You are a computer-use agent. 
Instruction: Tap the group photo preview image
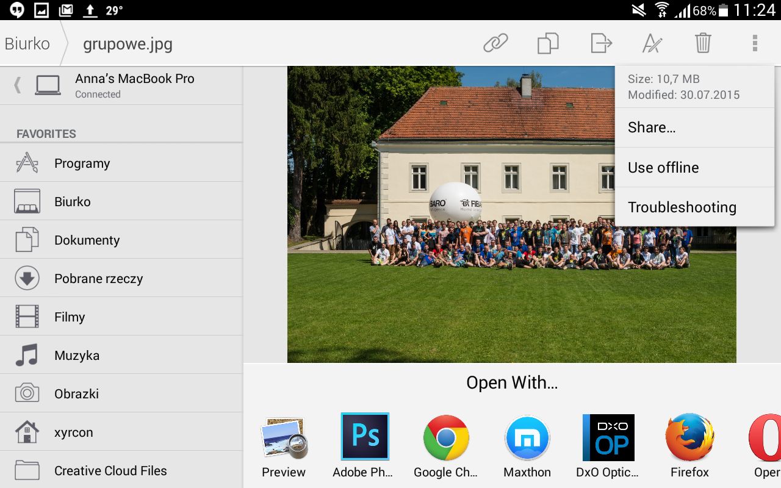tap(511, 214)
